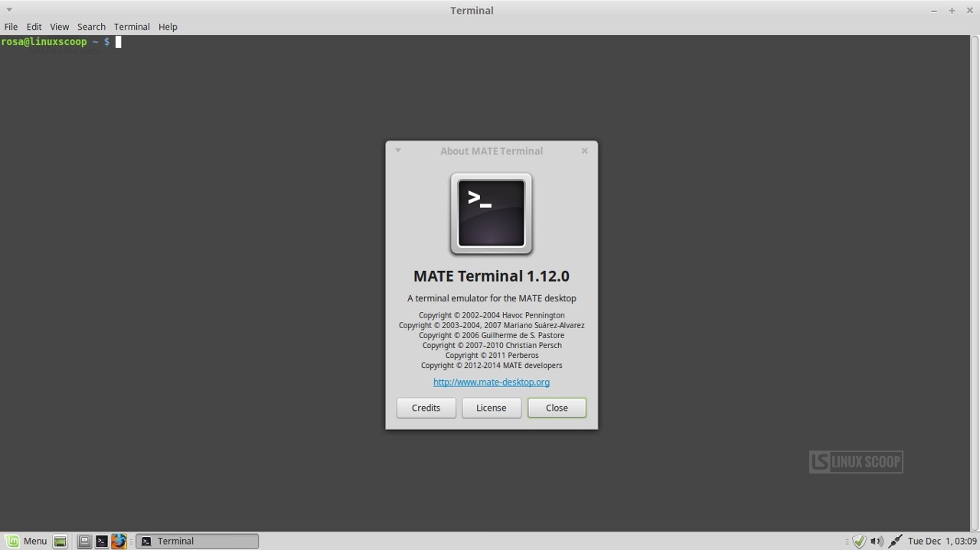
Task: Click the MATE Terminal logo image
Action: (492, 214)
